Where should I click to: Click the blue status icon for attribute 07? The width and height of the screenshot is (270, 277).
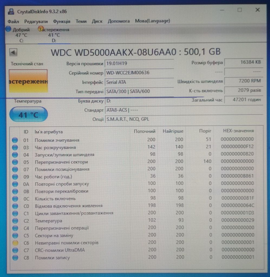click(x=15, y=169)
